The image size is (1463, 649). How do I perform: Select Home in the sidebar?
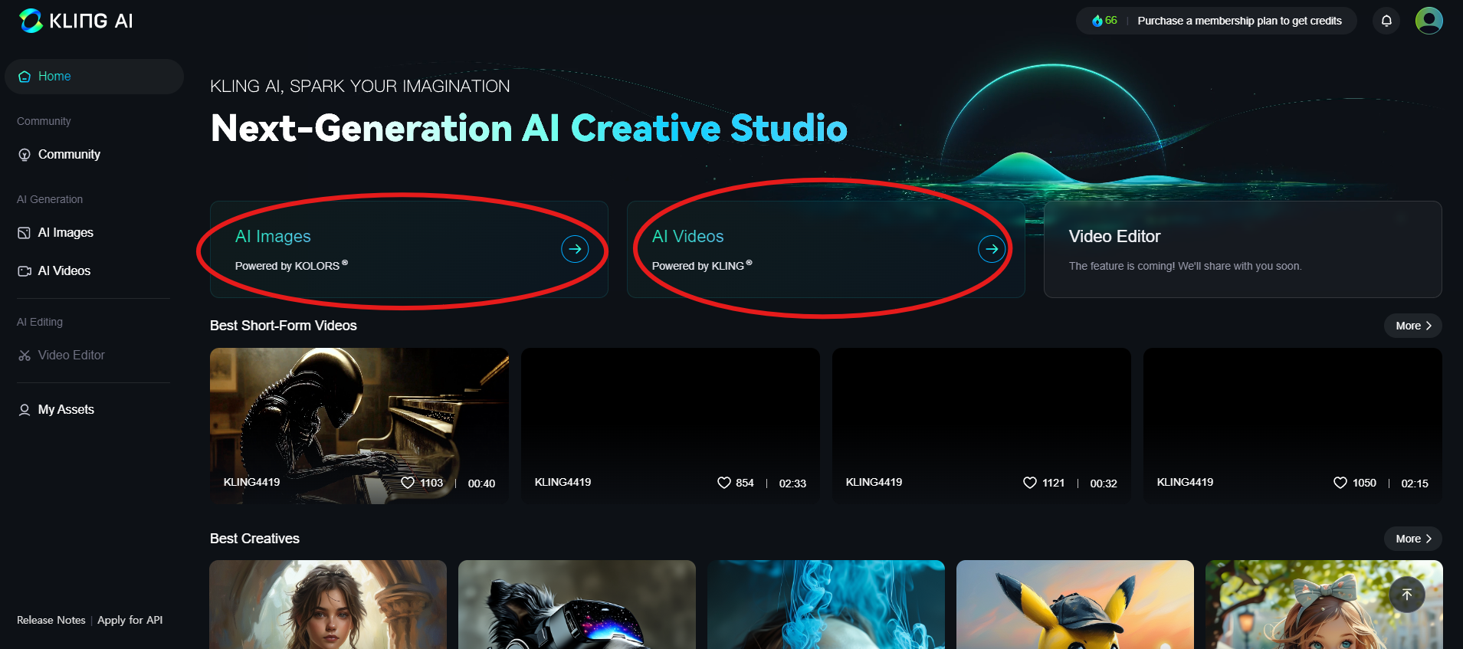[x=94, y=77]
